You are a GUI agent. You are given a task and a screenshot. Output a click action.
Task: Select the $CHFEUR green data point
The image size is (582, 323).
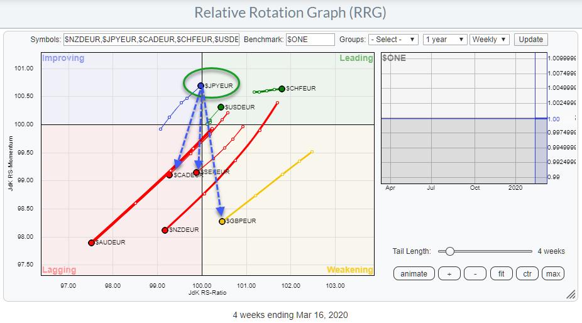click(282, 89)
